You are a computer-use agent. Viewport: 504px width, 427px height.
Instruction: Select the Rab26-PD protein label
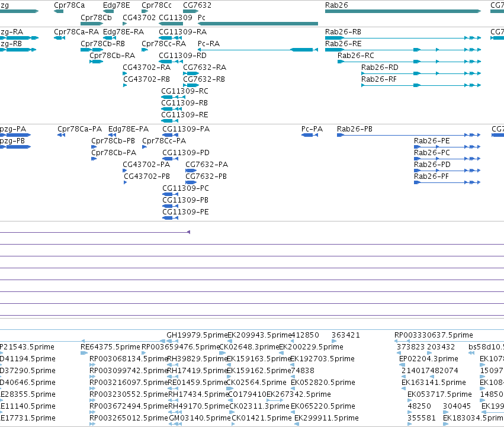[432, 165]
